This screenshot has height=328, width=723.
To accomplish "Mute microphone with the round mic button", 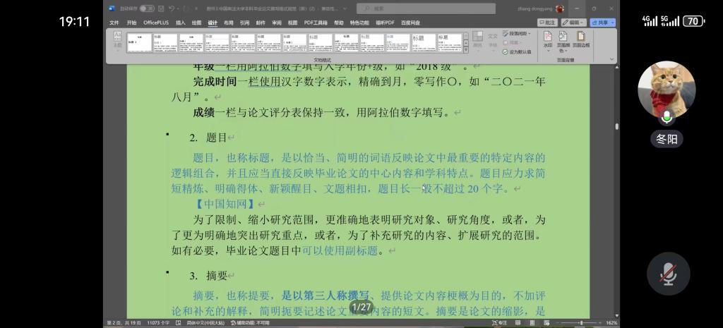I will pos(668,273).
